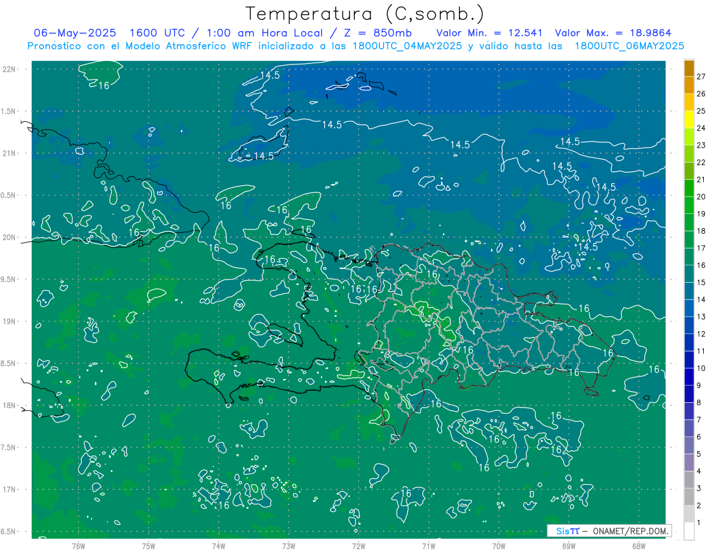Click '1:00 am Hora Local' in the header
Viewport: 717px width, 554px height.
coord(264,33)
